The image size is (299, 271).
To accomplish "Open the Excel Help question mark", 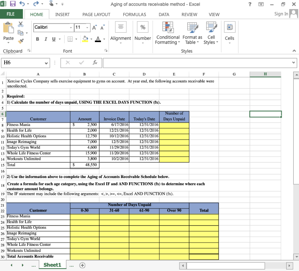I will [x=250, y=4].
